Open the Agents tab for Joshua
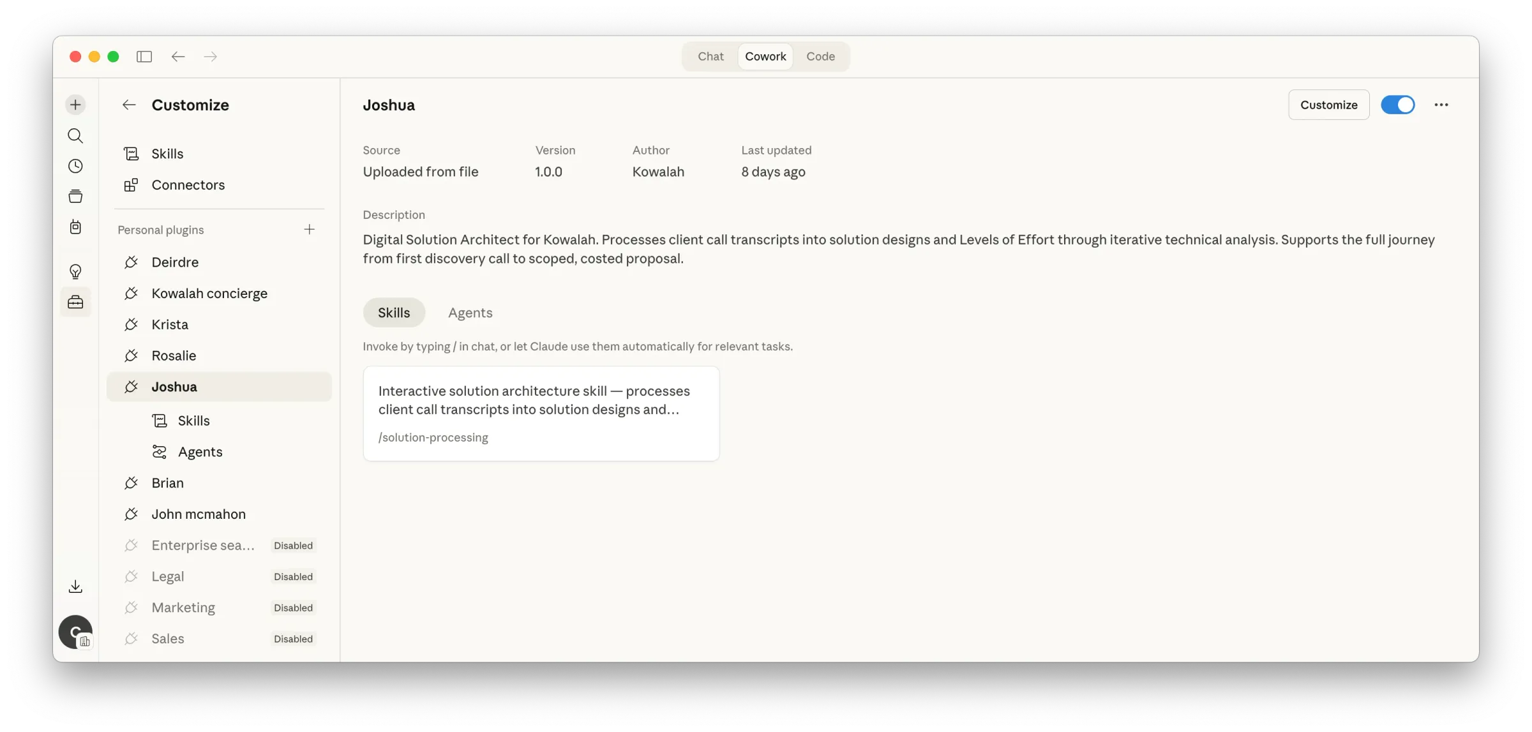Image resolution: width=1532 pixels, height=732 pixels. (470, 312)
